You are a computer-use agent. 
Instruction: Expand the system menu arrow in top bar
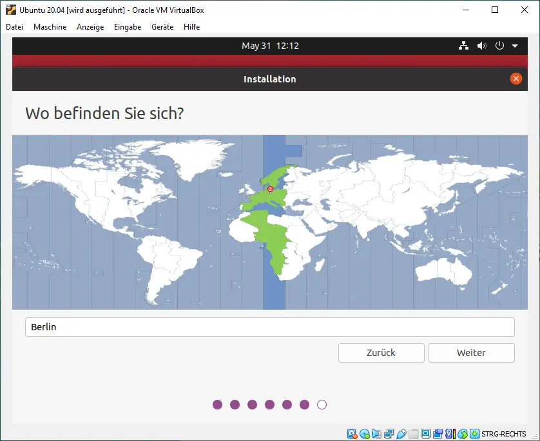coord(515,46)
